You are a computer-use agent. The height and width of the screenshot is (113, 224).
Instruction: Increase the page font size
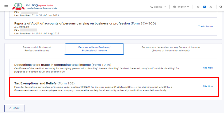211,7
